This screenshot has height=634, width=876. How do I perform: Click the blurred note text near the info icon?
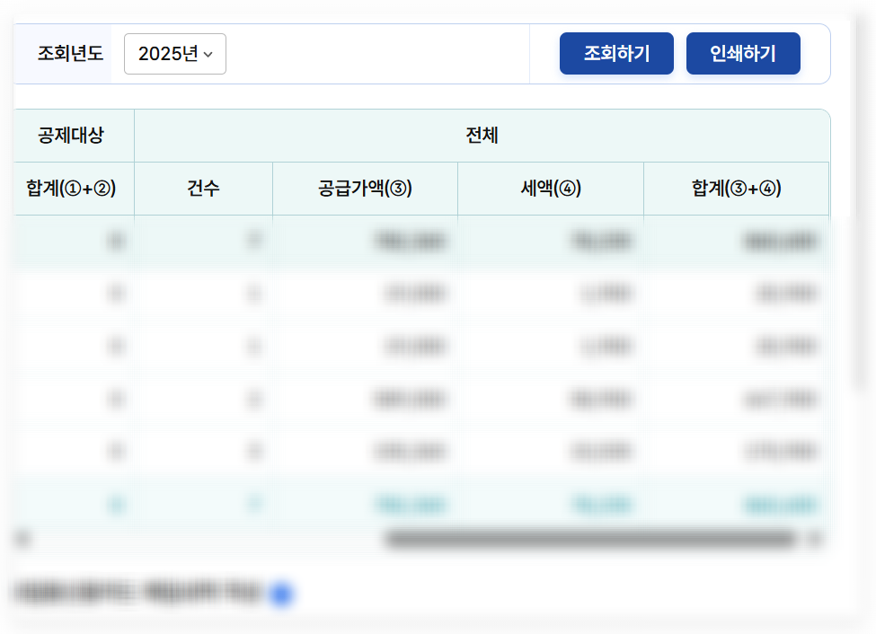click(x=135, y=594)
